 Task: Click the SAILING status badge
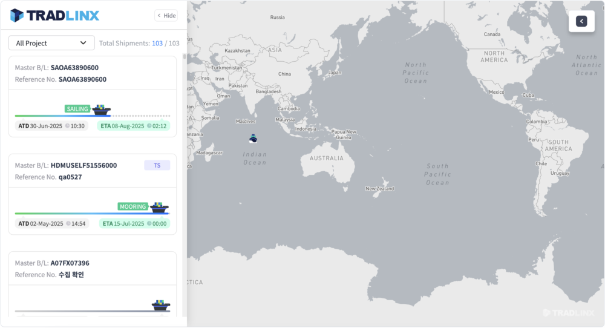point(77,109)
